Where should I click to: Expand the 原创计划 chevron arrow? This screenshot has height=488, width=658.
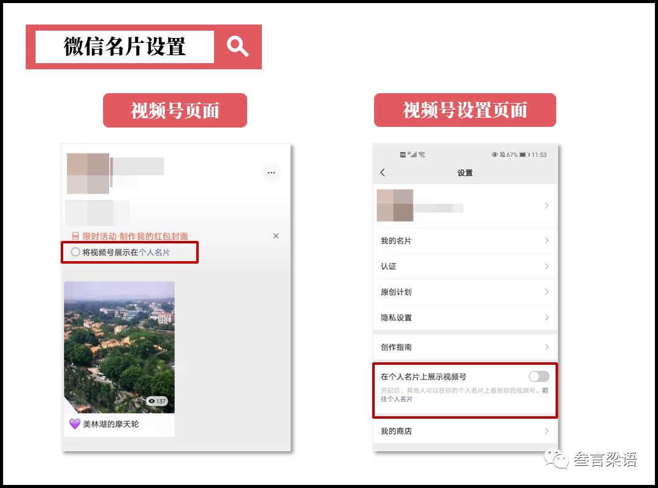pyautogui.click(x=547, y=292)
